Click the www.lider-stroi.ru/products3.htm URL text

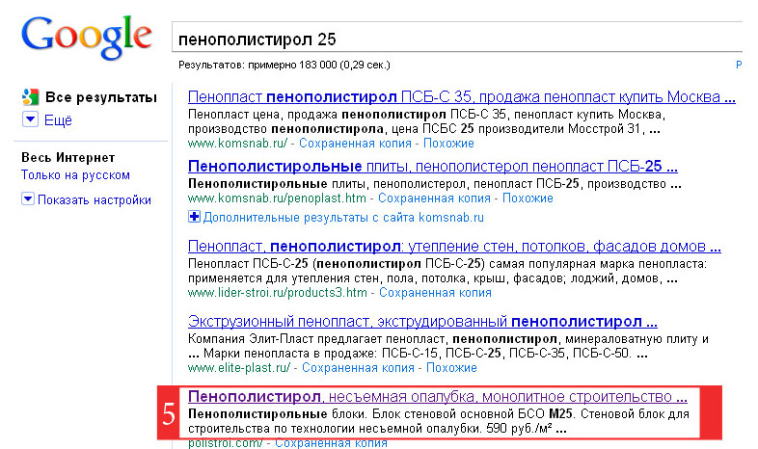click(x=278, y=293)
